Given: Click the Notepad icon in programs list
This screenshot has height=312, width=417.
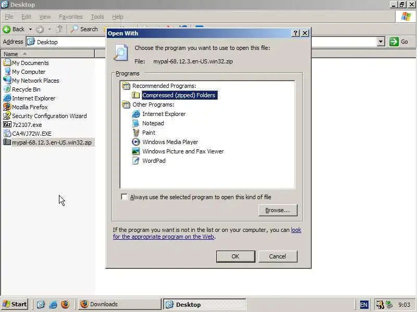Looking at the screenshot, I should (x=136, y=123).
